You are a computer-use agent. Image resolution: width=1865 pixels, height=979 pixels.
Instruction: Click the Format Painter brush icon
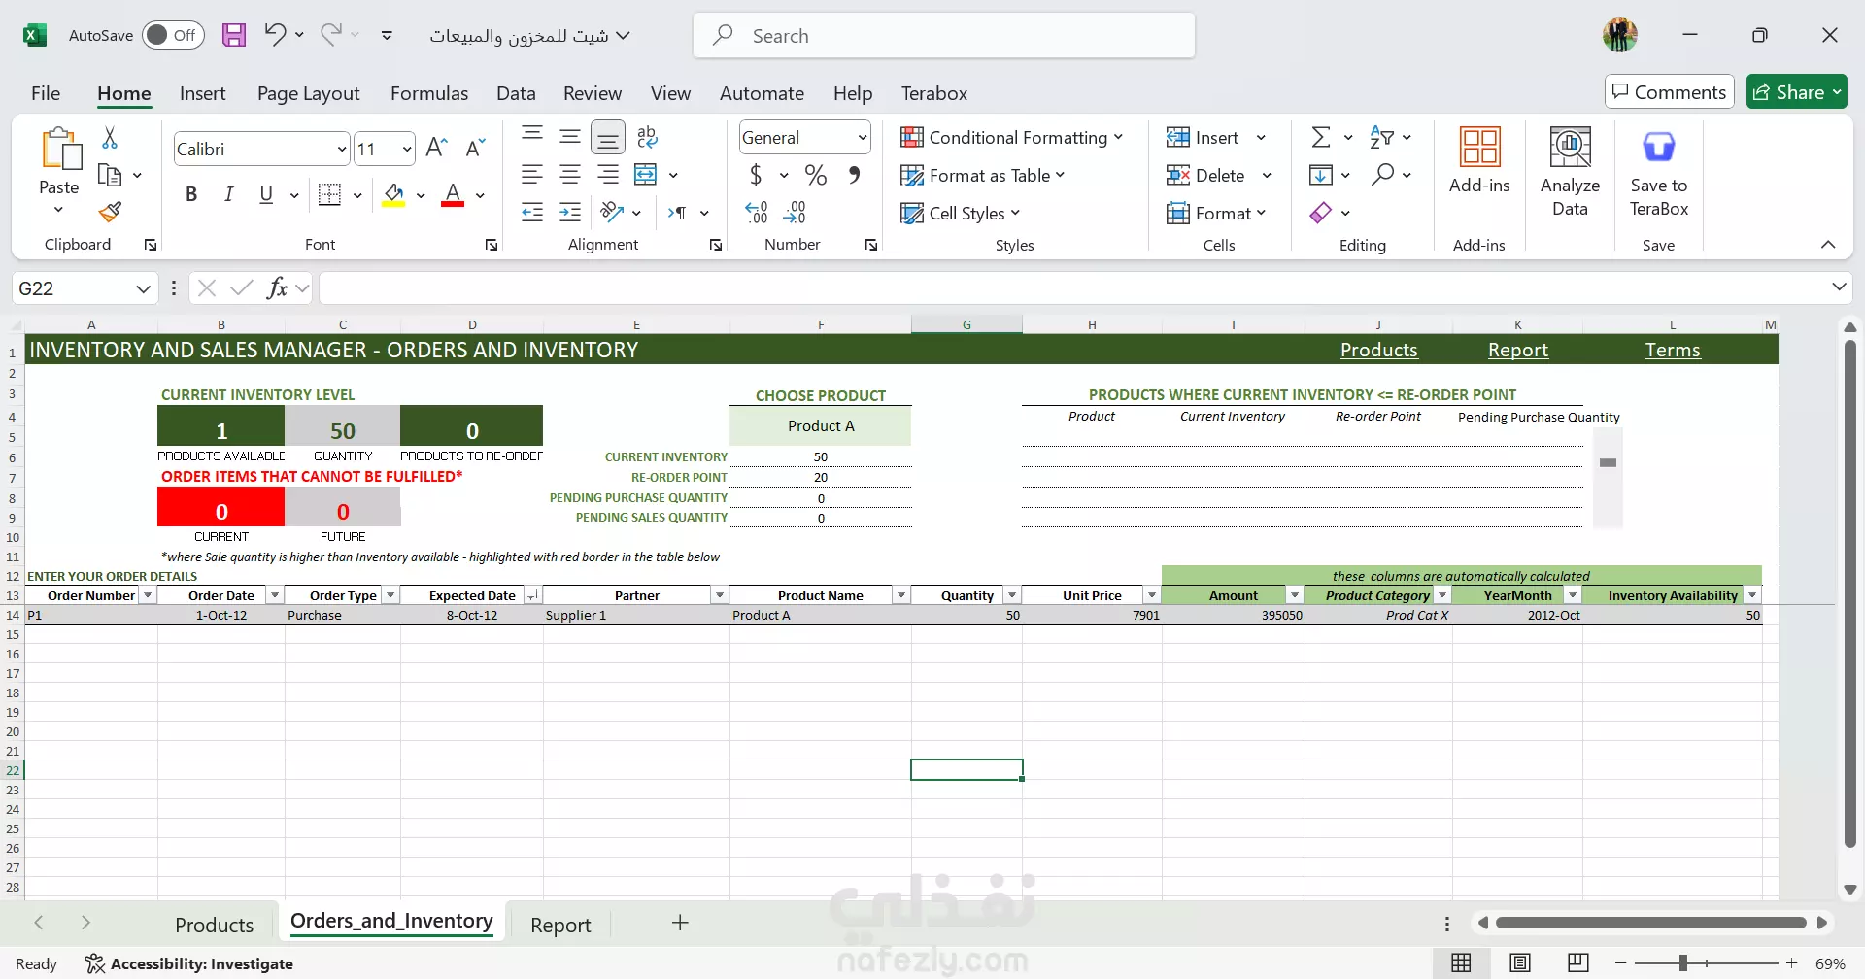110,212
